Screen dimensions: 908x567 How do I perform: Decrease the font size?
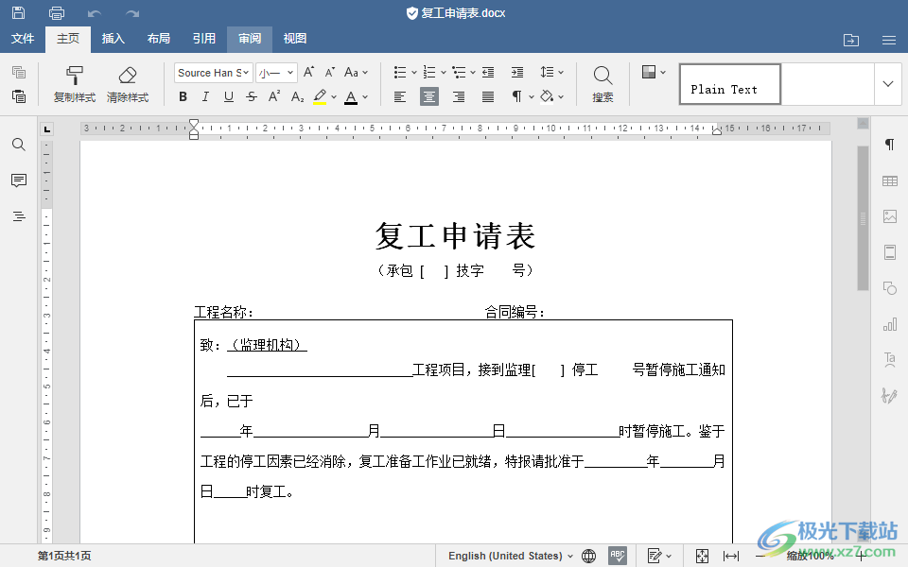click(x=329, y=73)
